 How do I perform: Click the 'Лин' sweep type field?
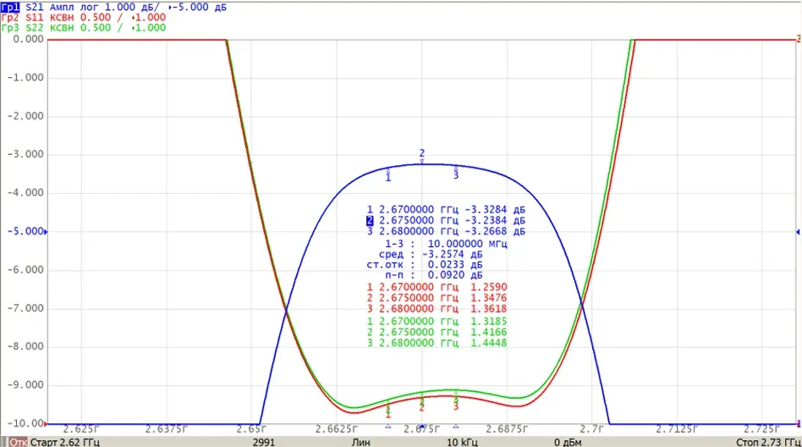(360, 443)
